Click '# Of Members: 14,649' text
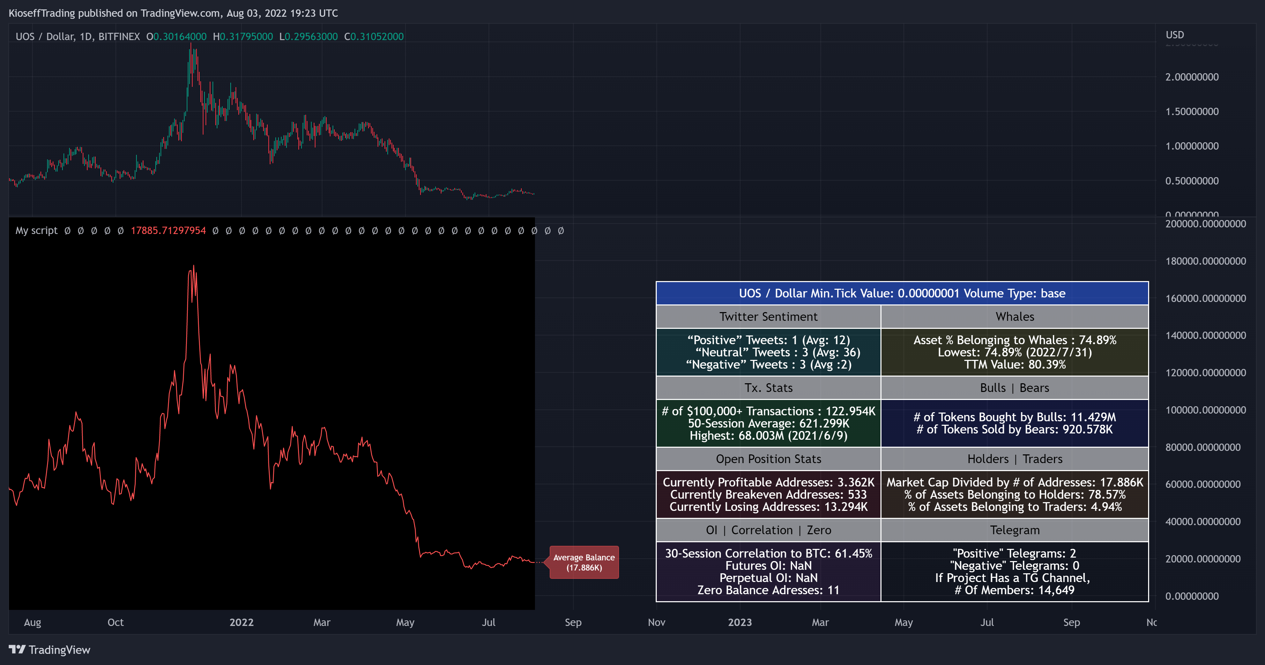This screenshot has width=1265, height=665. point(1014,590)
